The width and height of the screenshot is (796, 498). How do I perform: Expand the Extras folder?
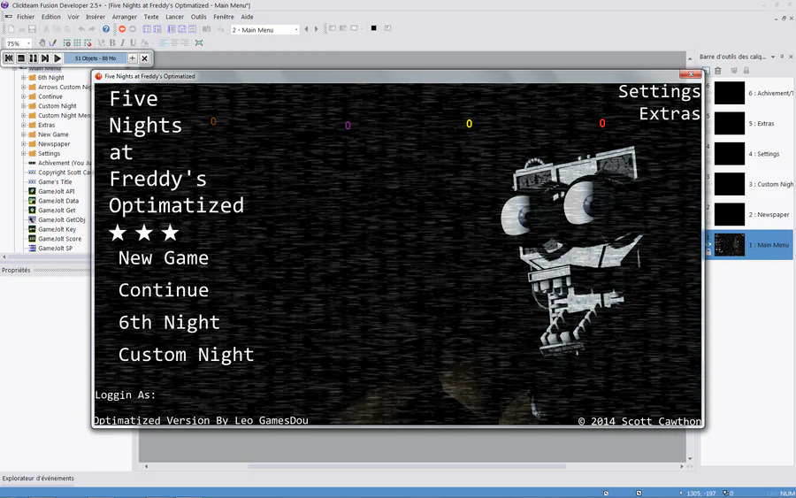pos(23,125)
